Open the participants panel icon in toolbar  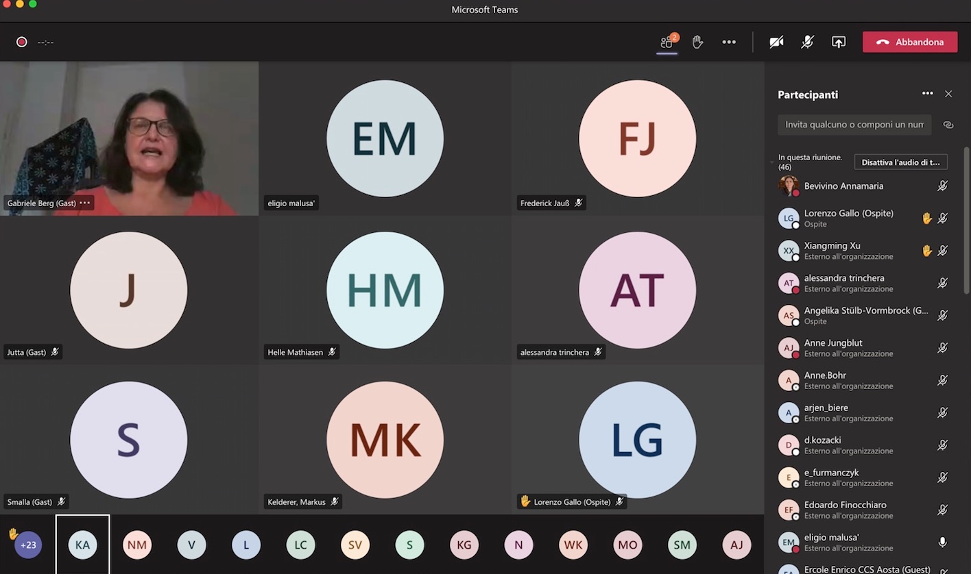(x=667, y=42)
